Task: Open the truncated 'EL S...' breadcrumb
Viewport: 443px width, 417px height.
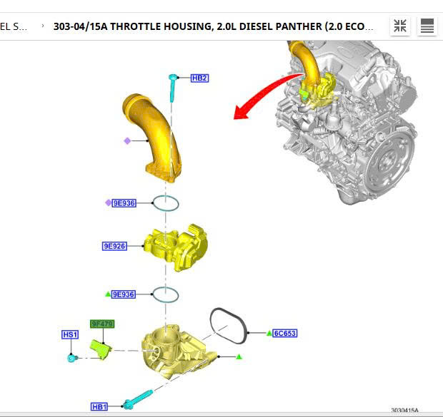Action: (14, 26)
